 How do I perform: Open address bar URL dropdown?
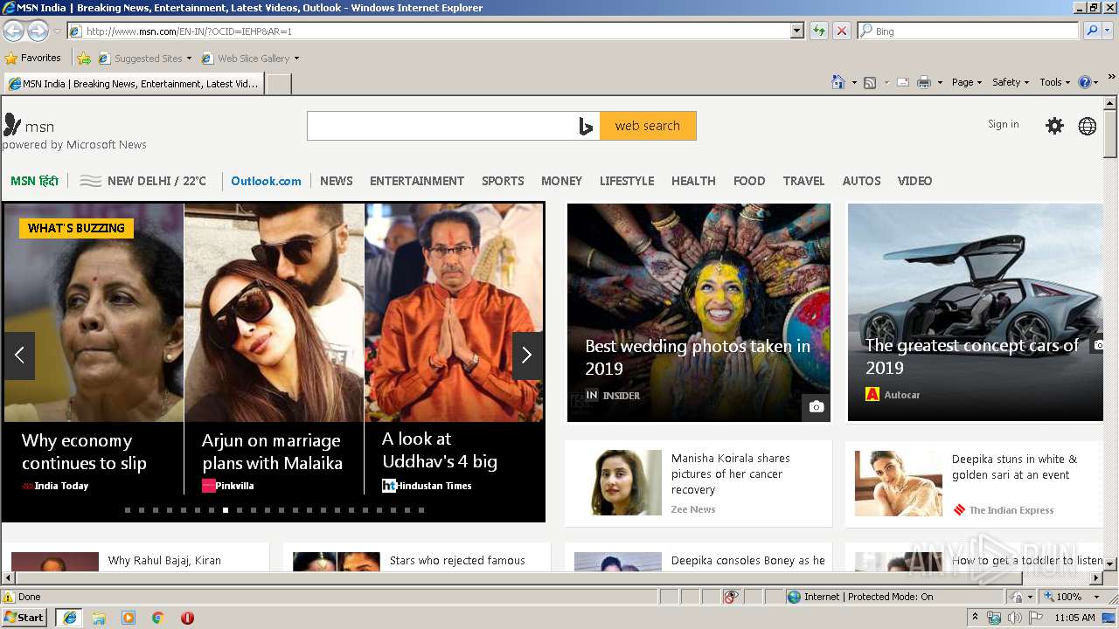796,31
